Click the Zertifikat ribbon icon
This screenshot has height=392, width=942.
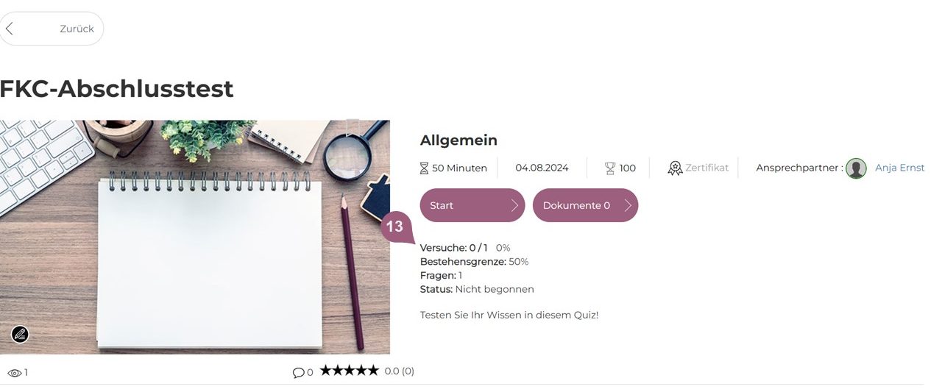tap(675, 168)
